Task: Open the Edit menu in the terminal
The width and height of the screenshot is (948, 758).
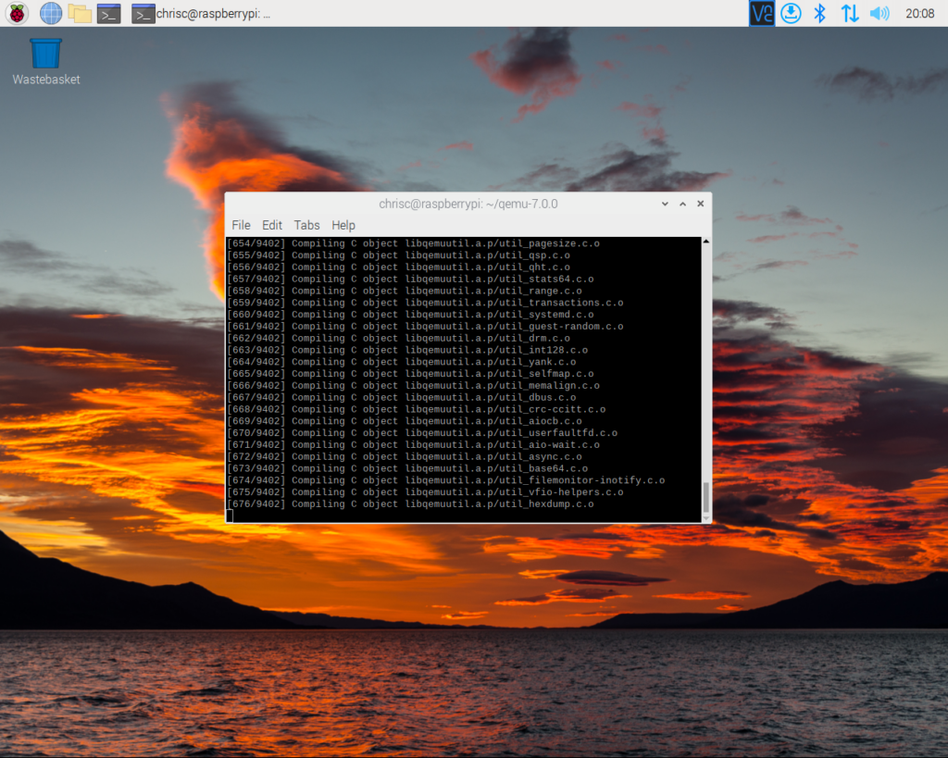Action: click(272, 225)
